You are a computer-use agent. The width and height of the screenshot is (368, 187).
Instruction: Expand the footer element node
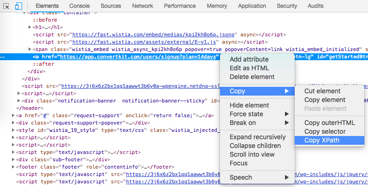point(14,167)
